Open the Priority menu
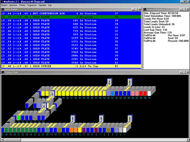190x142 pixels. [22, 5]
